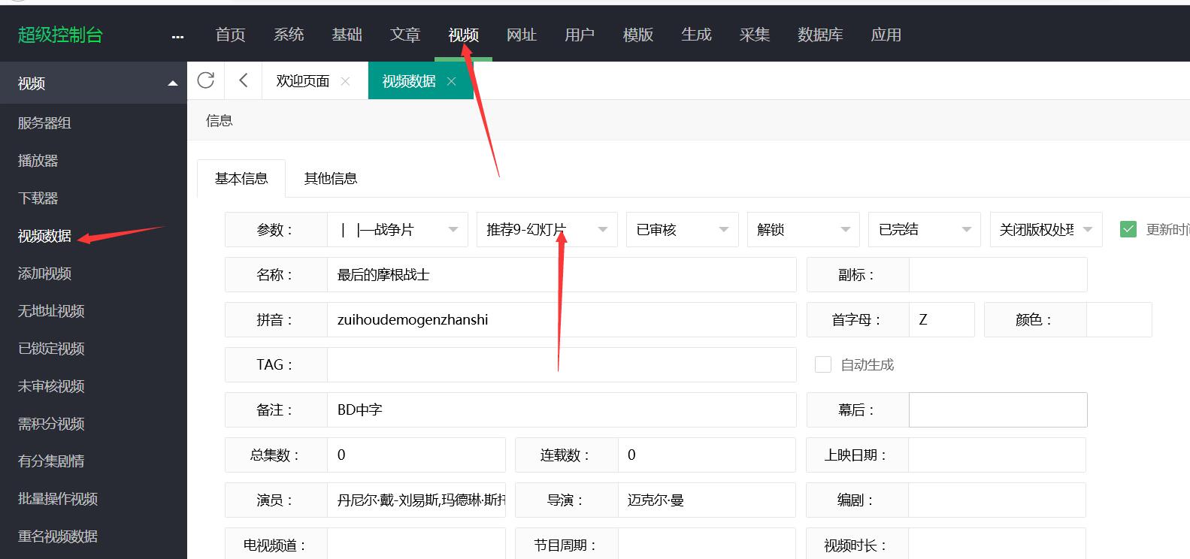Click the 节目周期 input field
Screen dimensions: 1190x559
pos(707,544)
